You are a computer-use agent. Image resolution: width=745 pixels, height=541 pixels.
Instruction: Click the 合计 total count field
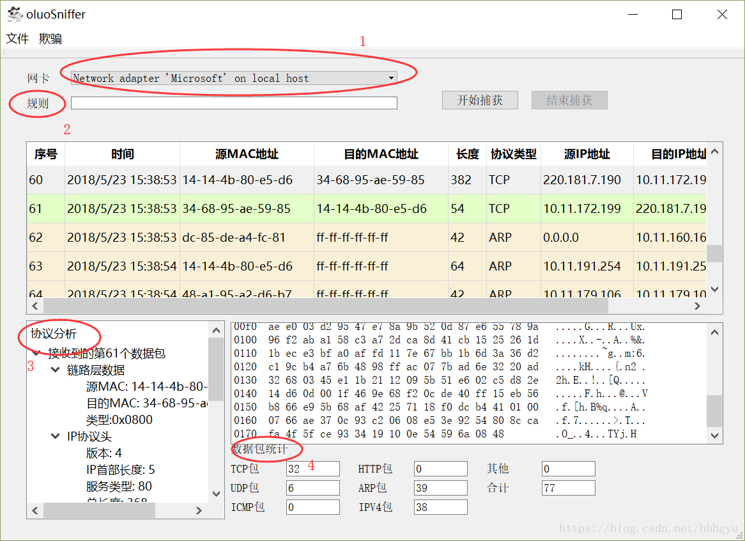pyautogui.click(x=569, y=488)
